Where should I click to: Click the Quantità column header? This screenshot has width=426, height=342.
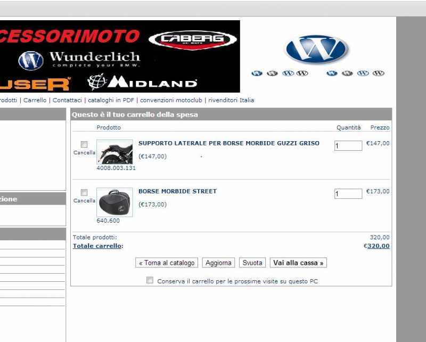point(349,127)
